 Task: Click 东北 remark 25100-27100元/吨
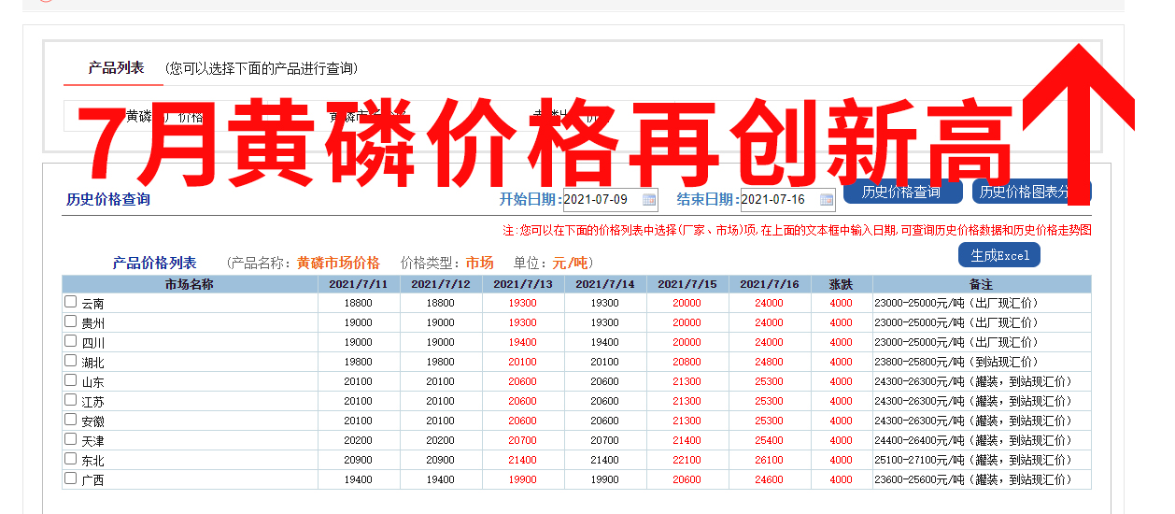973,460
